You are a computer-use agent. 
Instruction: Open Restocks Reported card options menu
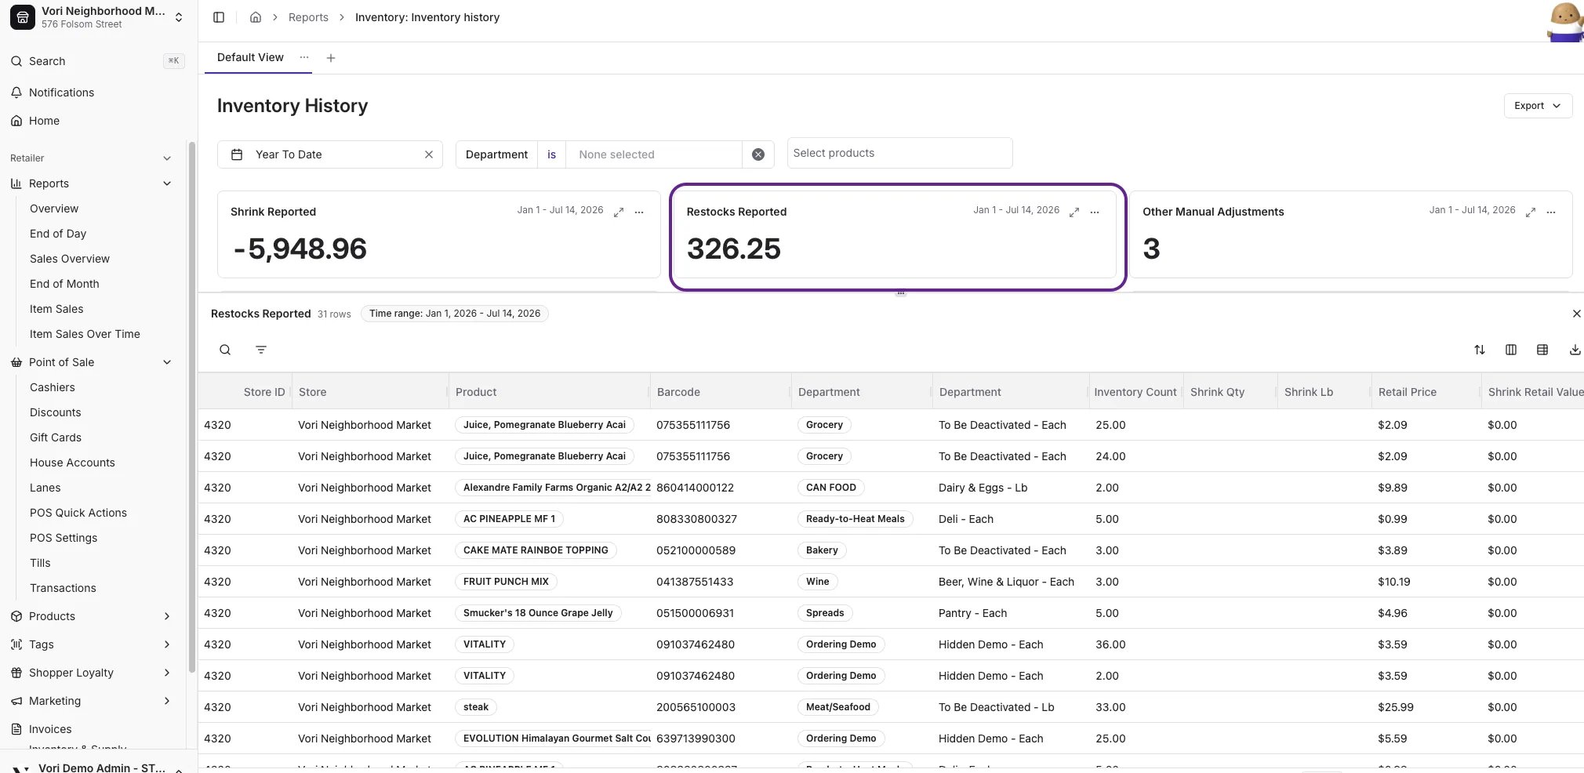click(1095, 212)
